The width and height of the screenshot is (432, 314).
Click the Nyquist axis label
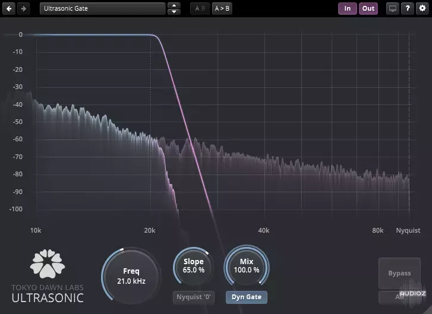coord(408,230)
